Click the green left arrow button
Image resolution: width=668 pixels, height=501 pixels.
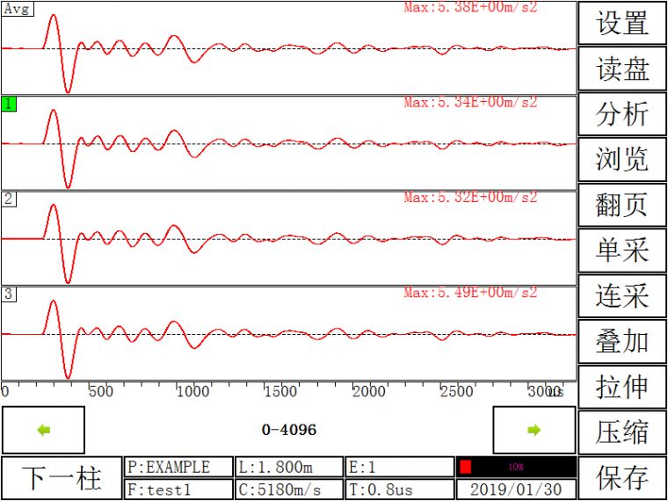pyautogui.click(x=43, y=430)
